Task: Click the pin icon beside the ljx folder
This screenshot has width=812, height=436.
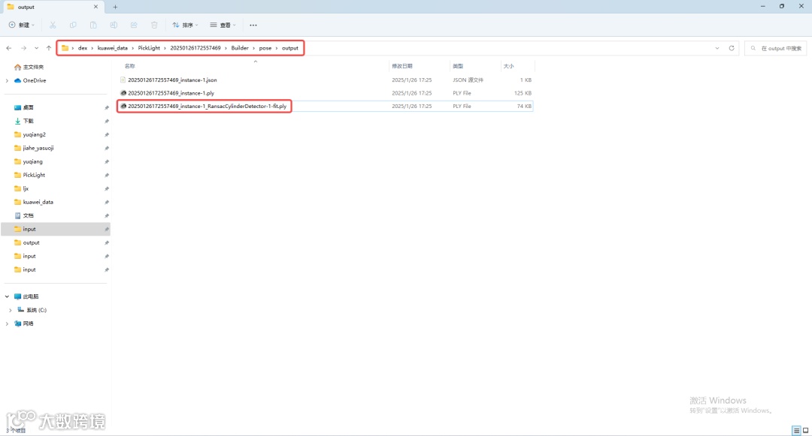Action: (107, 188)
